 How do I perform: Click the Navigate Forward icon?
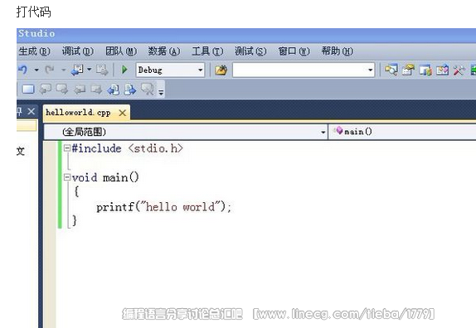[x=102, y=70]
